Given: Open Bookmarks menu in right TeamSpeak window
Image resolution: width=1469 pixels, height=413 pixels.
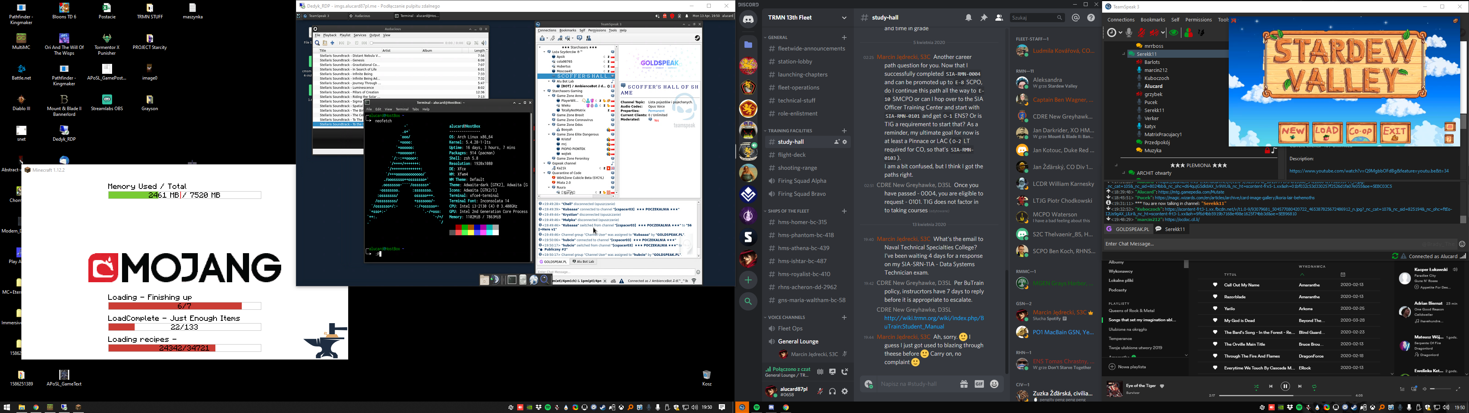Looking at the screenshot, I should point(1153,20).
